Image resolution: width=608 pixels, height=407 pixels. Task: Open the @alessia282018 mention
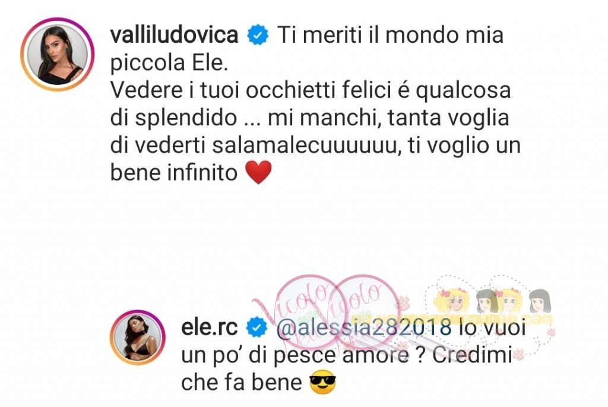365,327
